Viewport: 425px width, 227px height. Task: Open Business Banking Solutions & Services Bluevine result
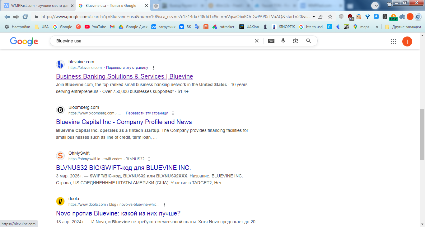pyautogui.click(x=124, y=76)
